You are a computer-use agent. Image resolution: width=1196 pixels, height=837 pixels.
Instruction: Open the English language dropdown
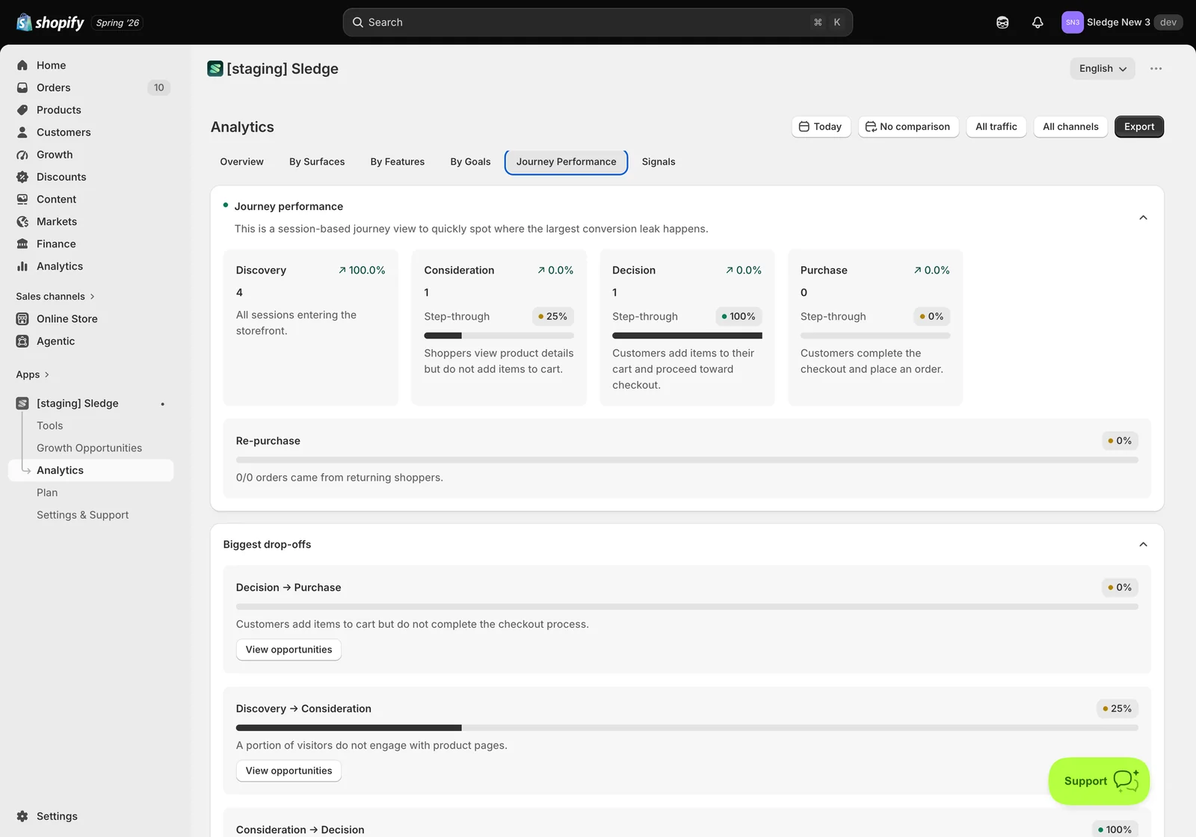[1103, 69]
